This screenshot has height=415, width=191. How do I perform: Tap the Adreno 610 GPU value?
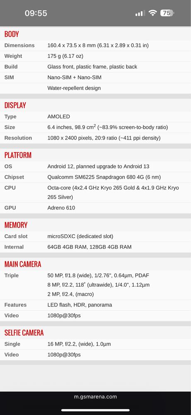[x=61, y=208]
